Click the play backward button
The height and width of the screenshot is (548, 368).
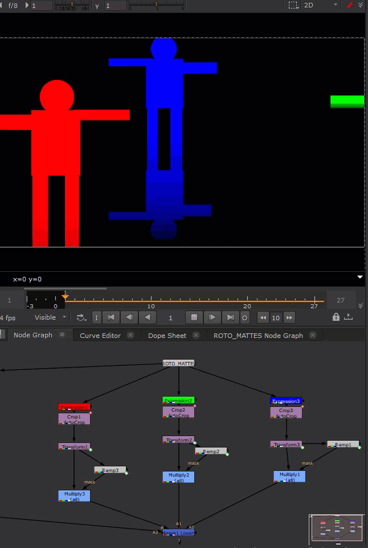(x=148, y=317)
